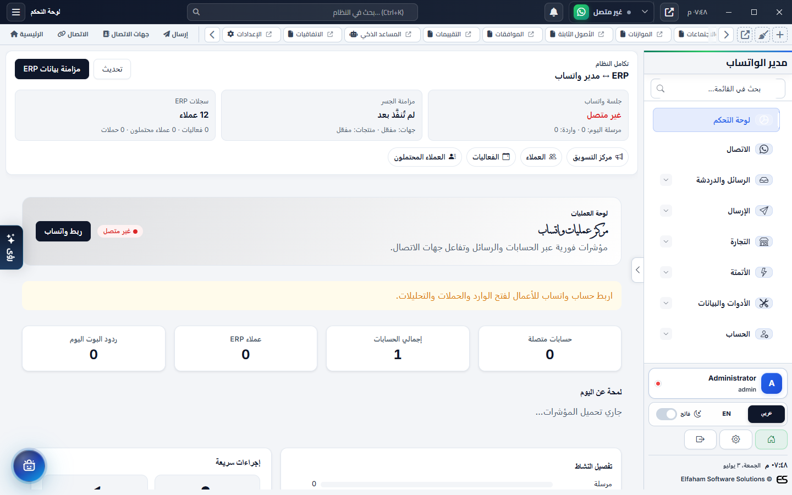
Task: Open the التقييمات tab
Action: [451, 34]
